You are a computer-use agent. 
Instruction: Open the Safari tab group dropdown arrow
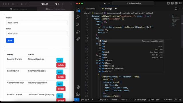coord(17,4)
